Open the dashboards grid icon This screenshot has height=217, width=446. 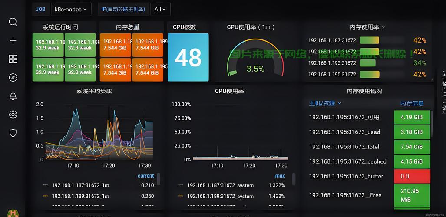(x=13, y=59)
